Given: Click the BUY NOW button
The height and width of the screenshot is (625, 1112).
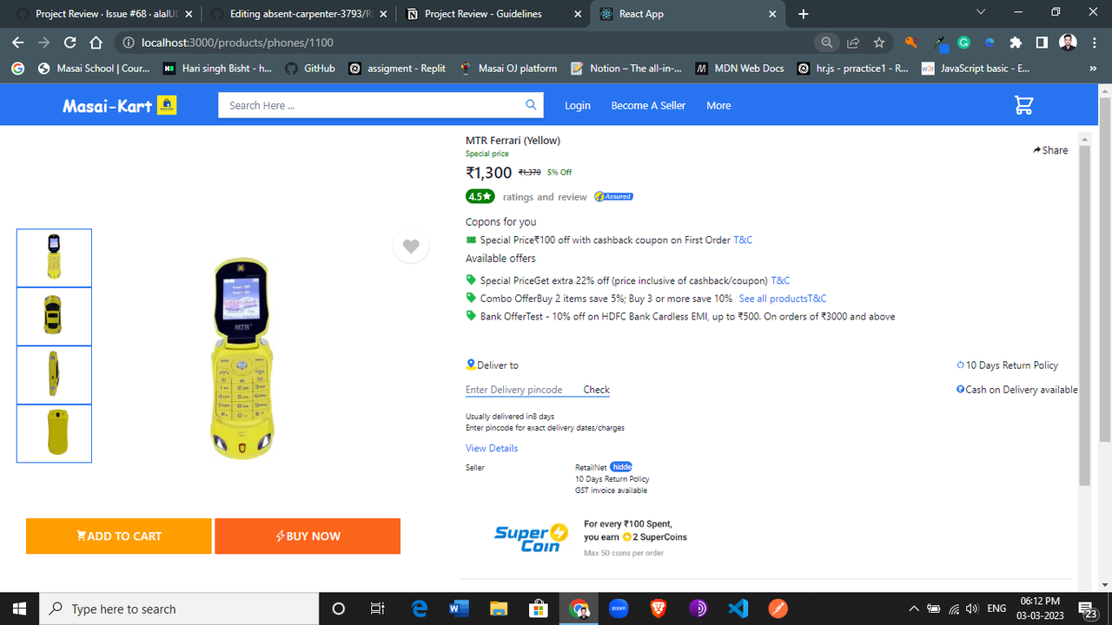Looking at the screenshot, I should point(308,536).
